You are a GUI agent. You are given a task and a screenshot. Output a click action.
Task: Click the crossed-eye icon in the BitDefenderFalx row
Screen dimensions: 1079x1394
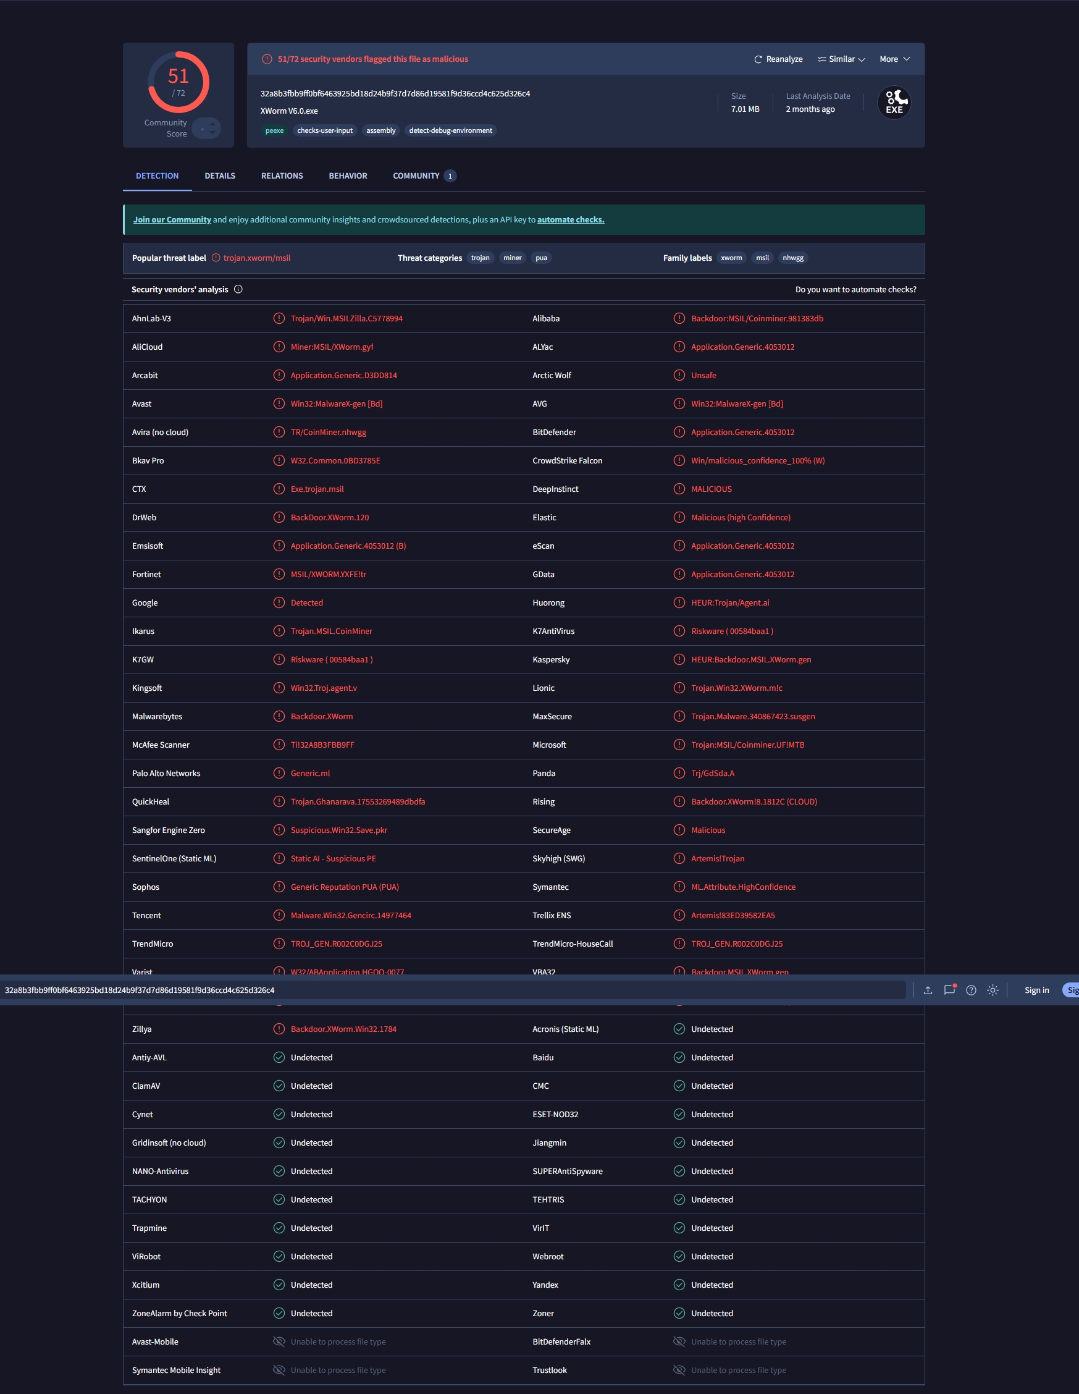pos(679,1341)
